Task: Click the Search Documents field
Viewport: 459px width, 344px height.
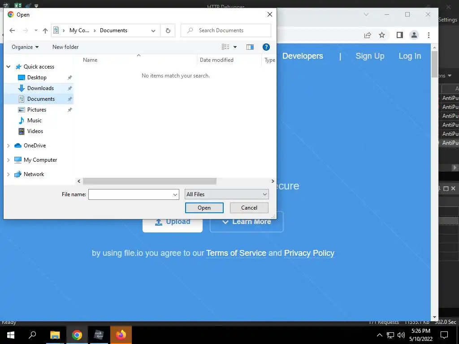Action: [226, 30]
